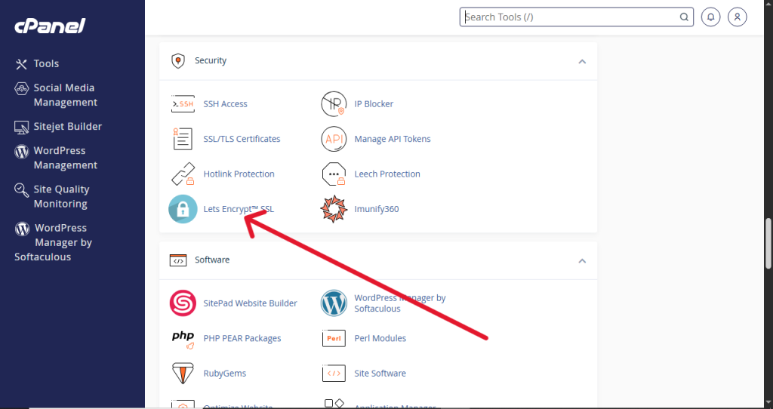Open the notifications bell icon
773x409 pixels.
(710, 17)
